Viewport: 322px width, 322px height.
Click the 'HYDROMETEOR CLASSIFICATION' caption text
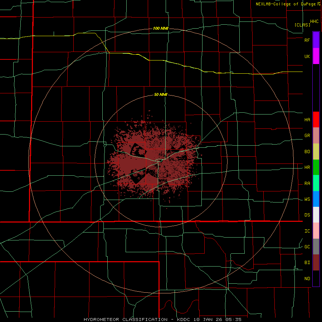tap(126, 319)
